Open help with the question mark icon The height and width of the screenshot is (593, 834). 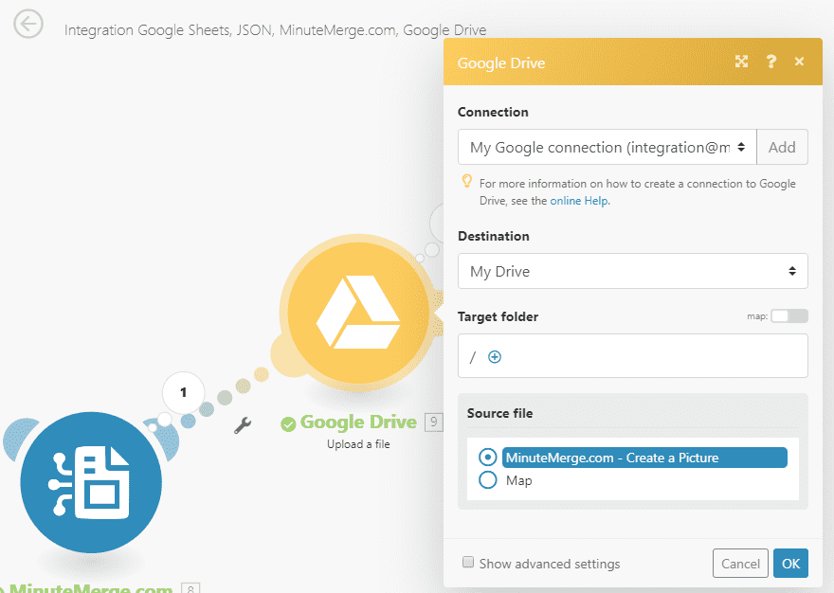[771, 62]
